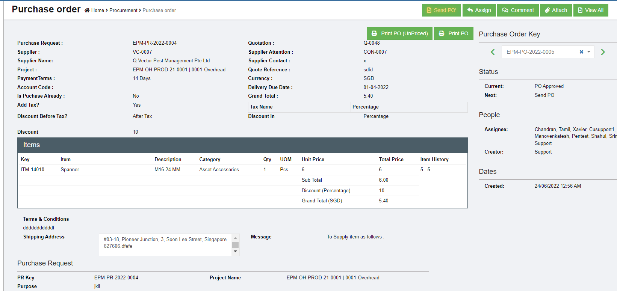Click the Attach paperclip button
617x291 pixels.
(556, 10)
